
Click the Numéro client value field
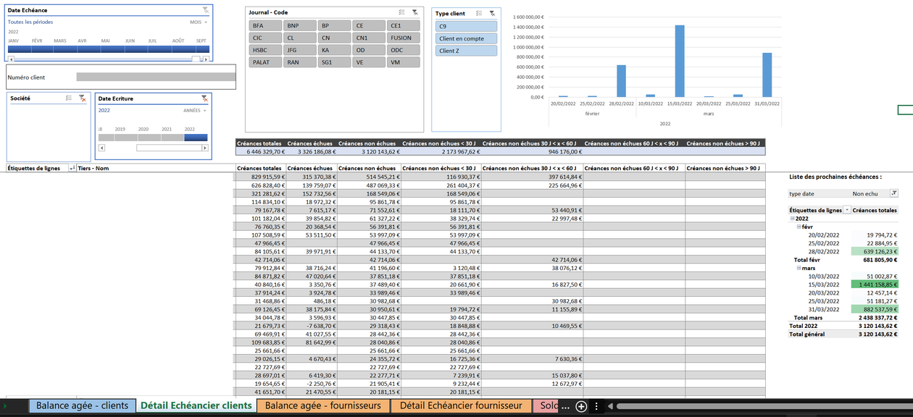156,77
